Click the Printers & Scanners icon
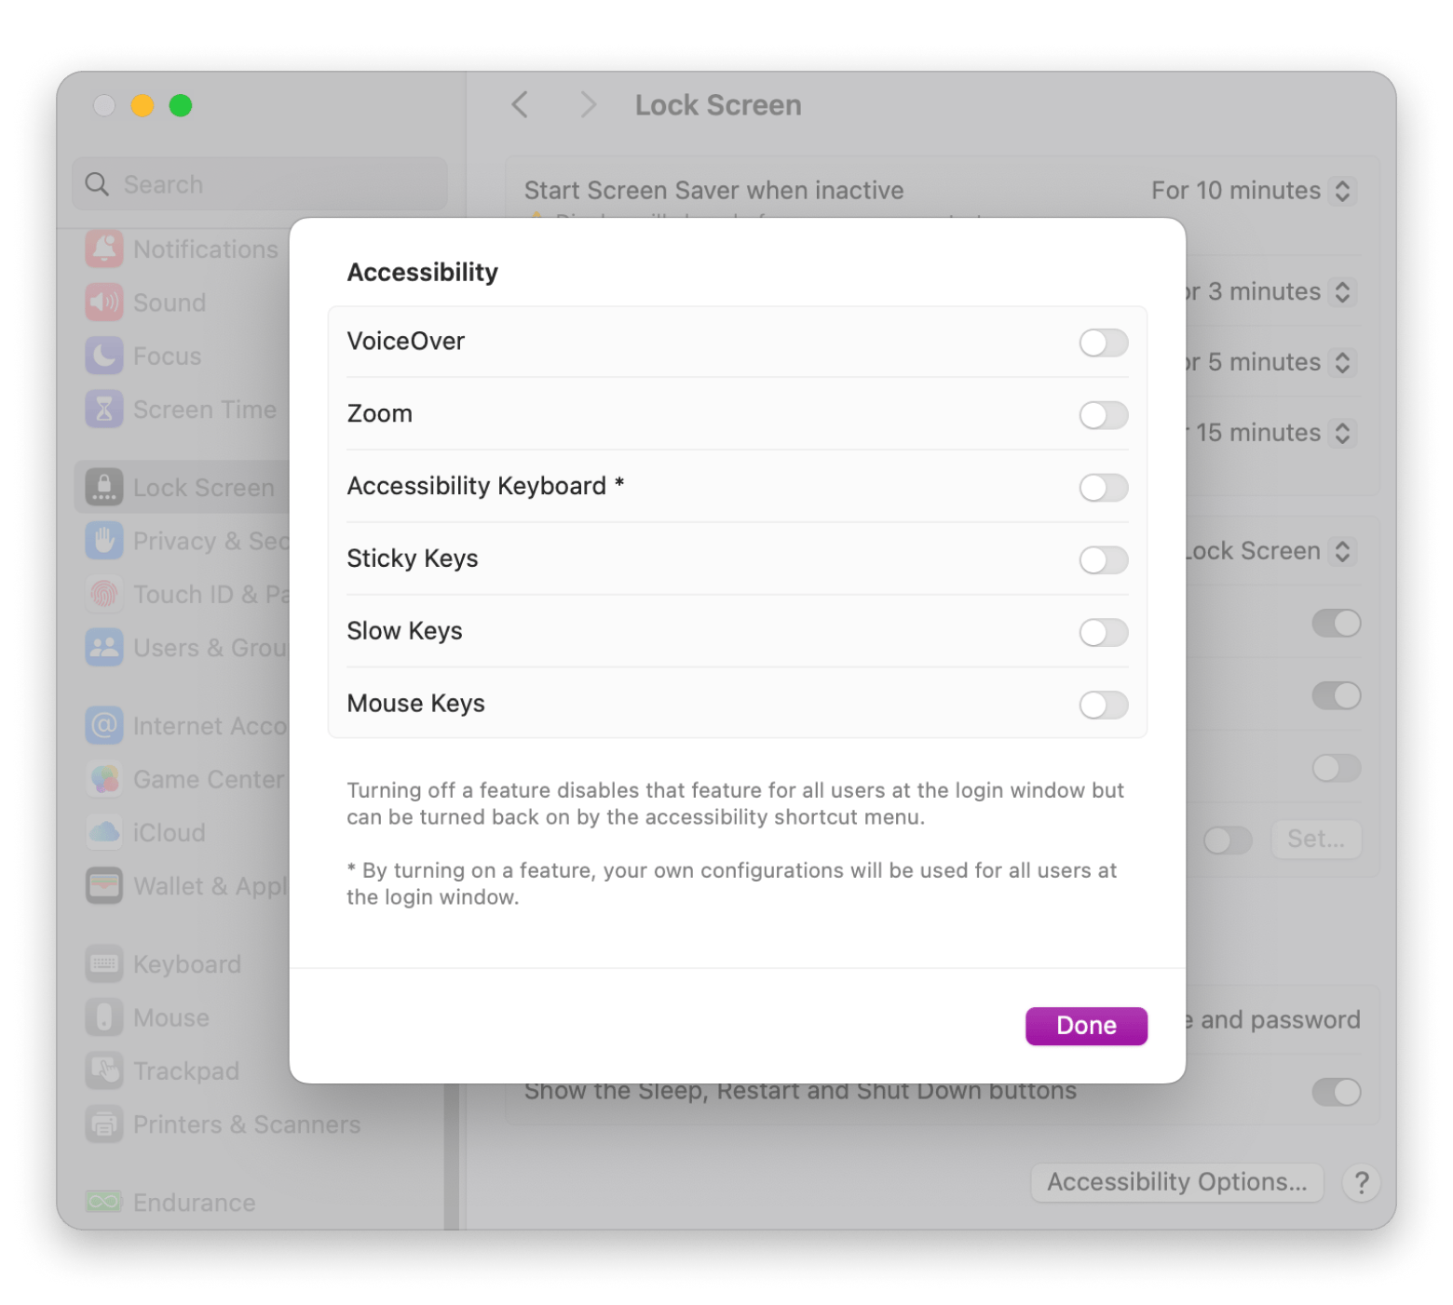The height and width of the screenshot is (1305, 1453). [104, 1124]
